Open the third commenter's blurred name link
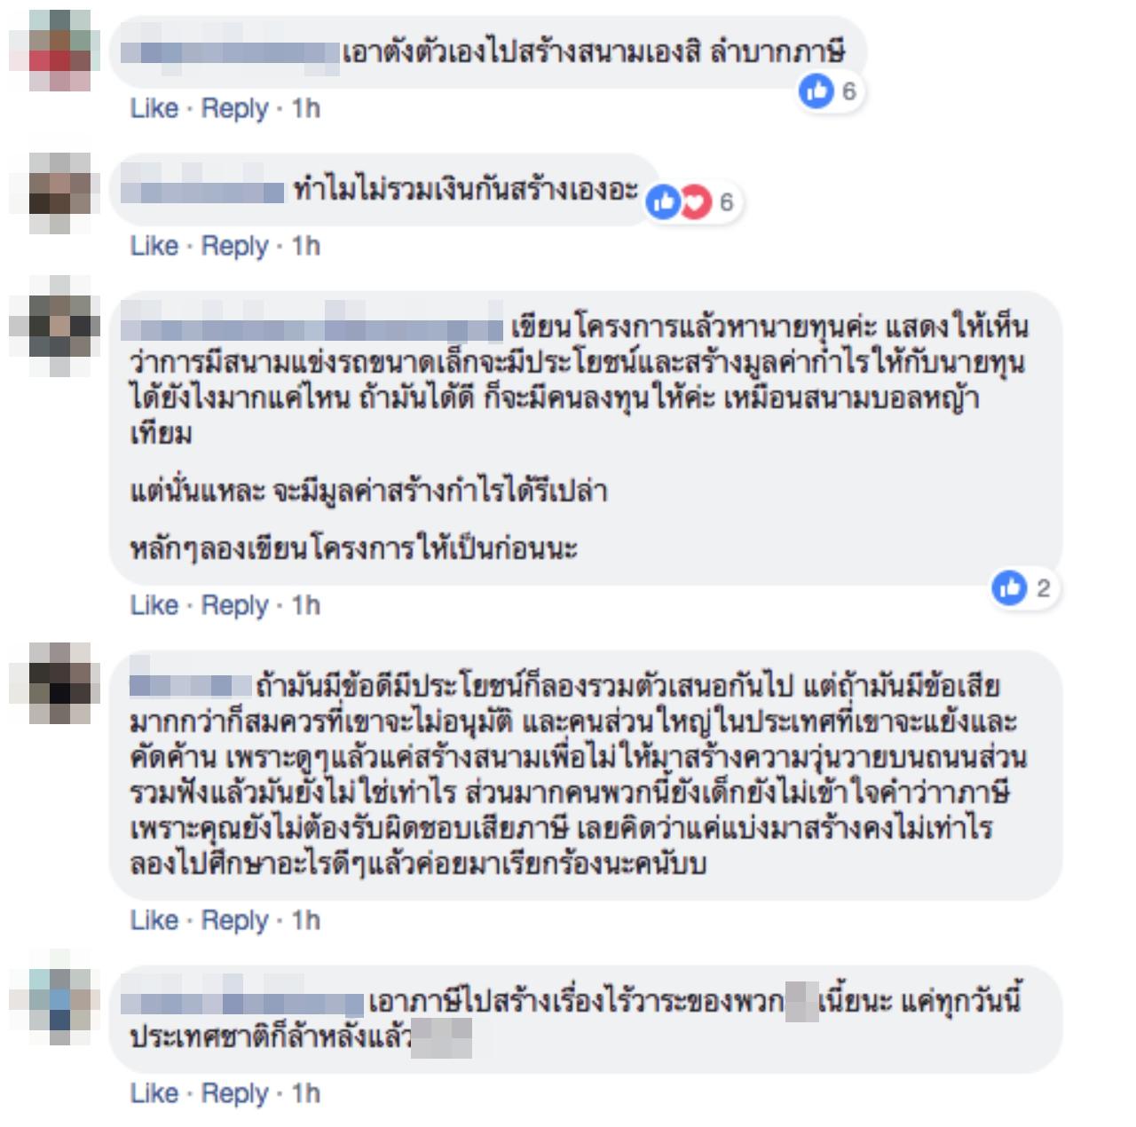This screenshot has height=1127, width=1136. click(312, 327)
